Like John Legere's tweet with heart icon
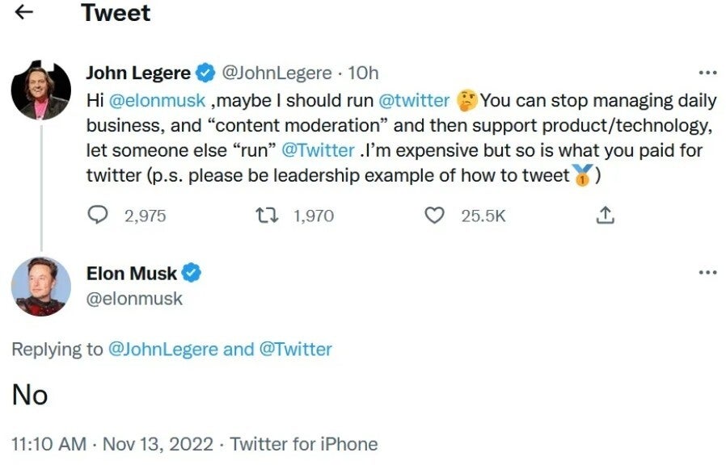 [x=435, y=216]
